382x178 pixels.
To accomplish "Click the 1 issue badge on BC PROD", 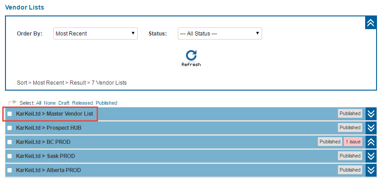I will [353, 142].
